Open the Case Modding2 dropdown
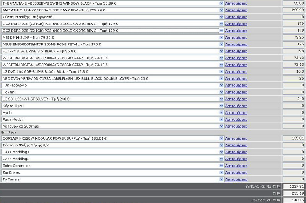The height and width of the screenshot is (203, 306). (x=112, y=159)
